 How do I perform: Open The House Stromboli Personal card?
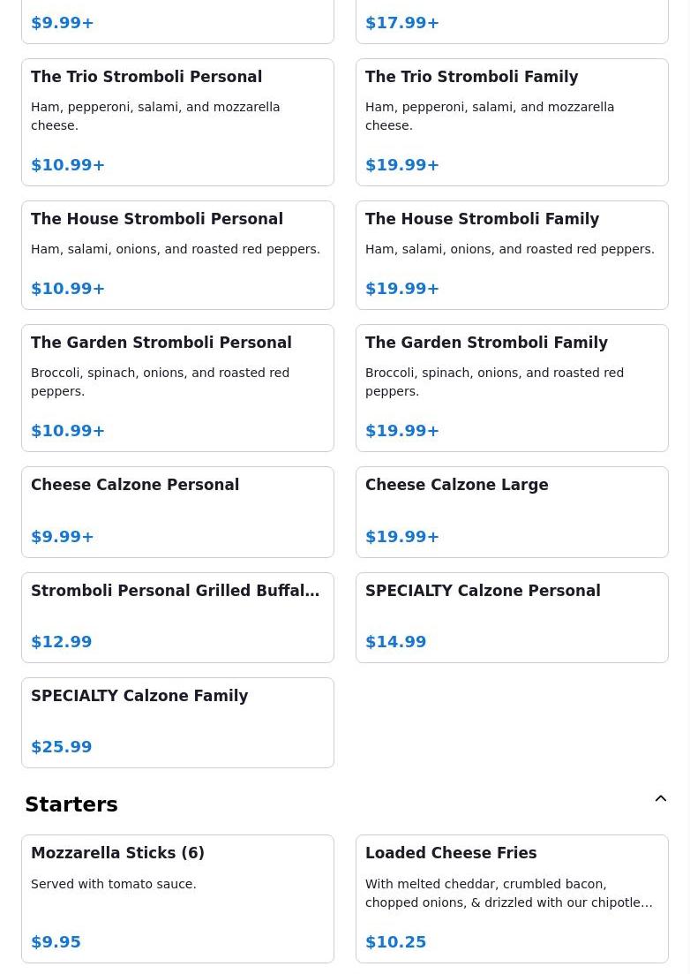[177, 254]
